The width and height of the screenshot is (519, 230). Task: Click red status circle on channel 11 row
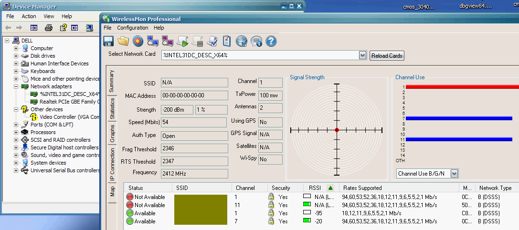click(129, 205)
